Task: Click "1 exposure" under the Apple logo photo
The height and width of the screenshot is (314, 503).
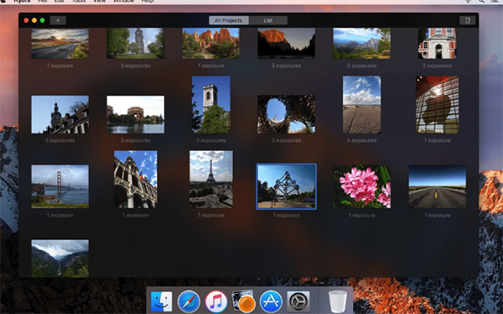Action: pyautogui.click(x=438, y=140)
